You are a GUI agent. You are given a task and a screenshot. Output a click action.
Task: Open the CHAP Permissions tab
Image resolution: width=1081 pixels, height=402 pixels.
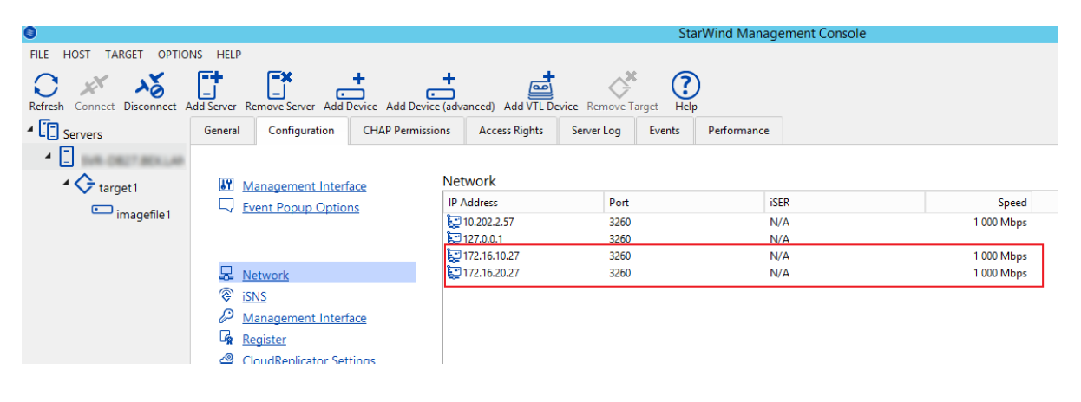(x=406, y=131)
